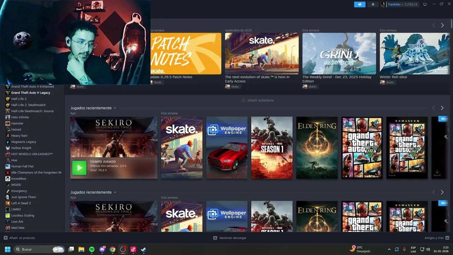Open Gestionar descargas

click(230, 238)
